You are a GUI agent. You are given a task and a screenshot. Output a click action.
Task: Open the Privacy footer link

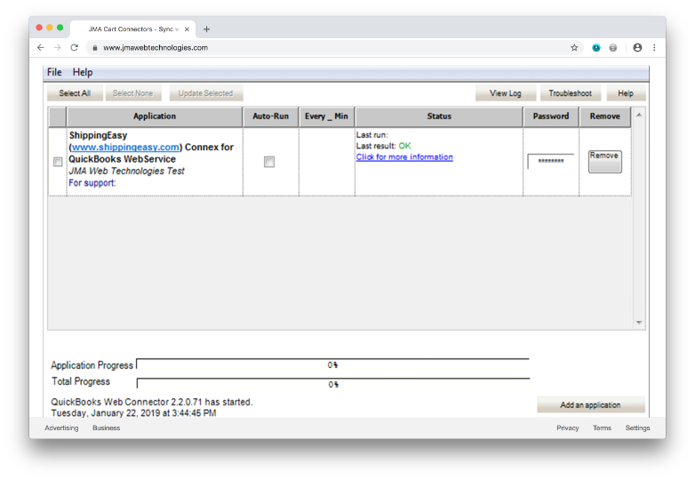568,428
